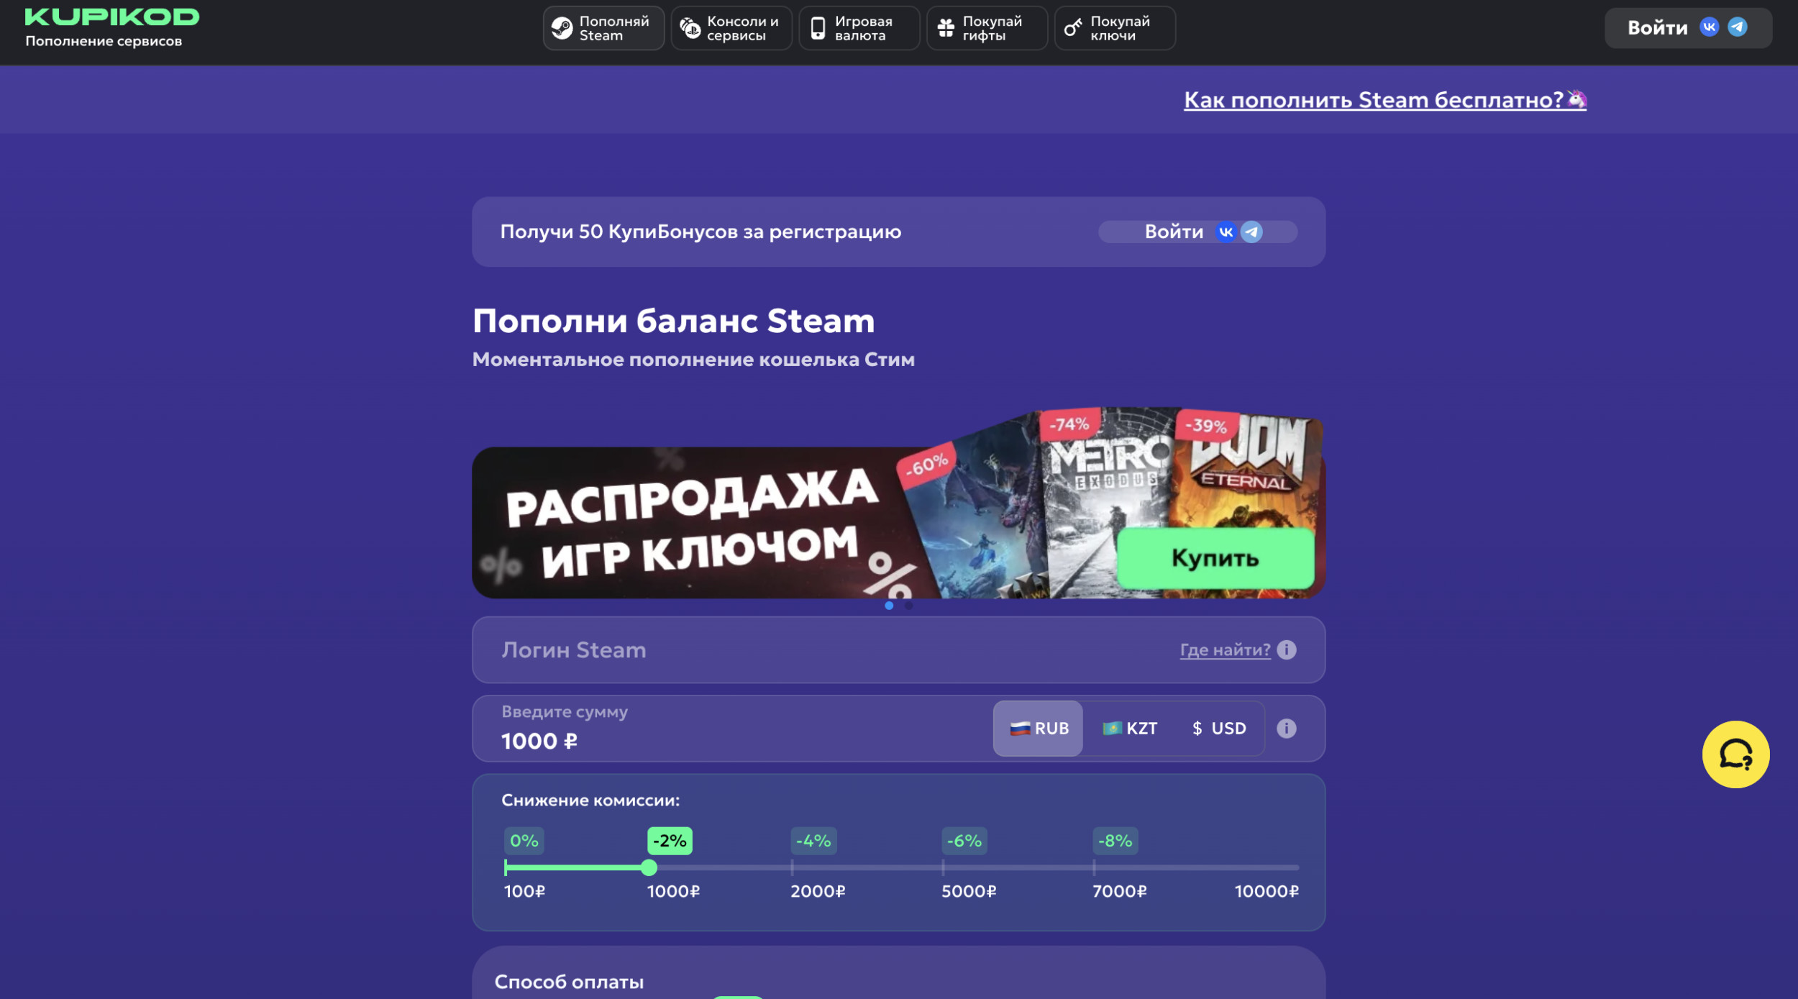1798x999 pixels.
Task: Go to Игровая валюта section
Action: 859,29
